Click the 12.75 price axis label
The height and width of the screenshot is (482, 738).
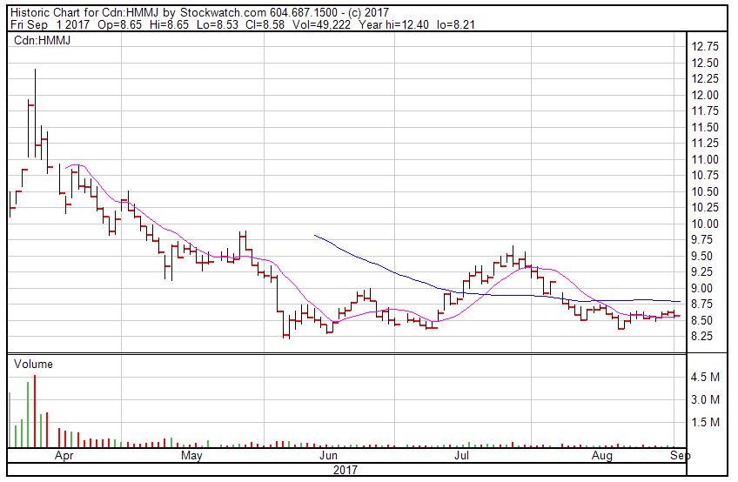coord(703,46)
